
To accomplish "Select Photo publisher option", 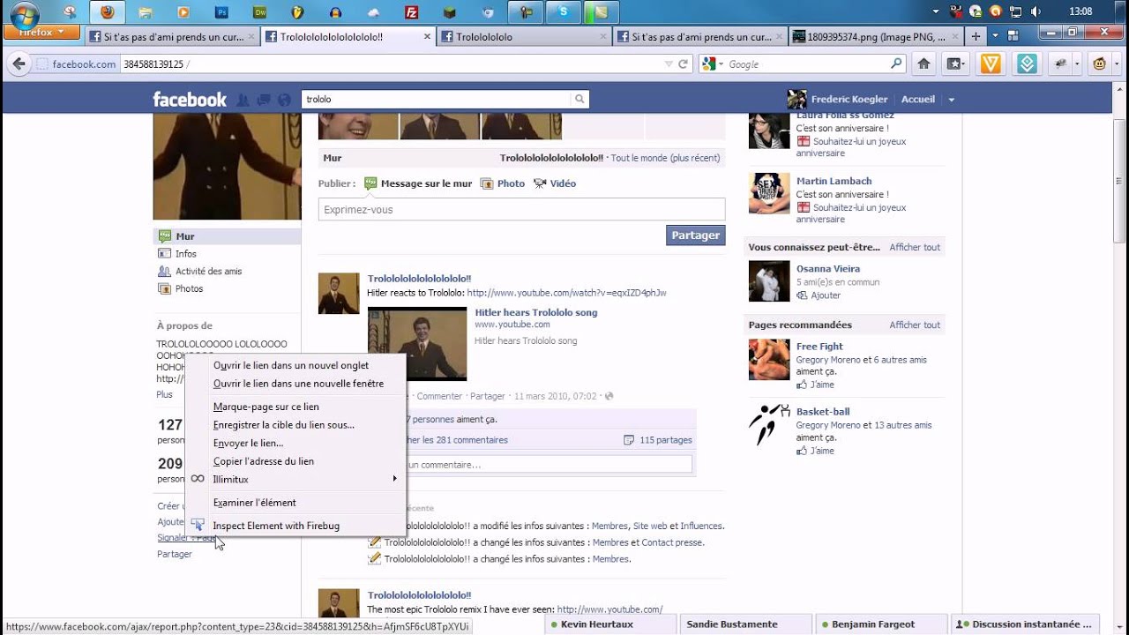I will click(503, 183).
